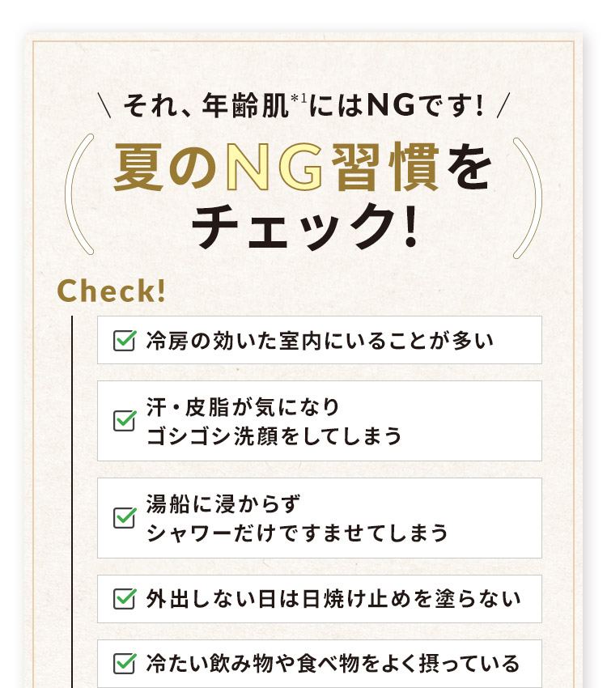The width and height of the screenshot is (607, 688).
Task: Uncheck the 日焼け止めを塗らない checkbox
Action: click(x=125, y=598)
